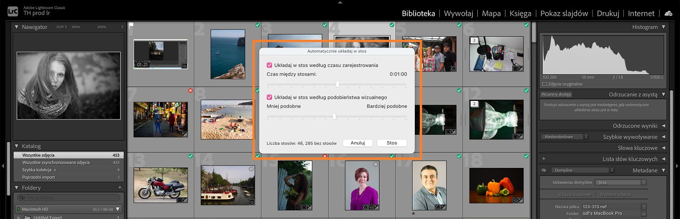Click the collection badge on canal boats photo

(x=252, y=202)
